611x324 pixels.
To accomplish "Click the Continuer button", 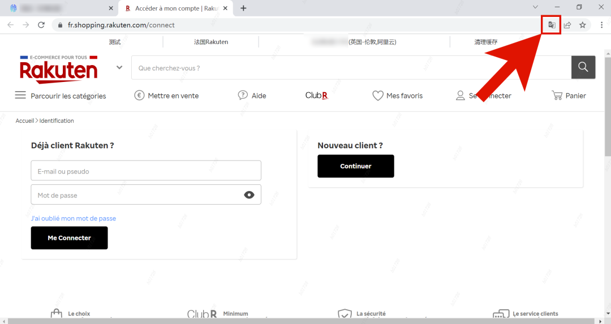I will [356, 166].
